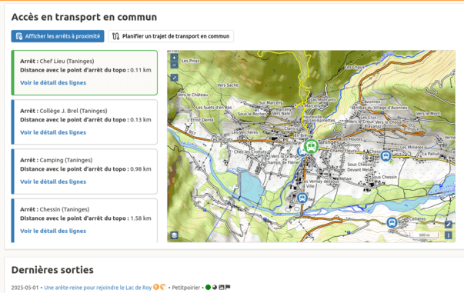The height and width of the screenshot is (293, 464).
Task: Open the map layers selector icon
Action: (x=175, y=235)
